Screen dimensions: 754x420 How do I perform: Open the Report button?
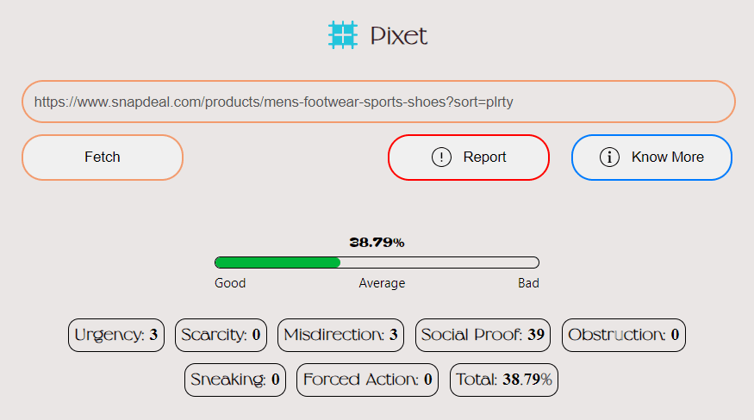point(469,157)
